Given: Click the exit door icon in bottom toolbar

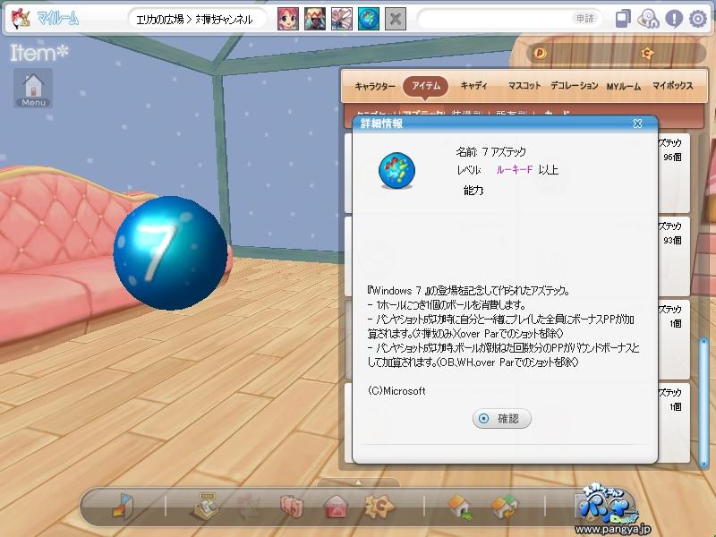Looking at the screenshot, I should click(123, 506).
